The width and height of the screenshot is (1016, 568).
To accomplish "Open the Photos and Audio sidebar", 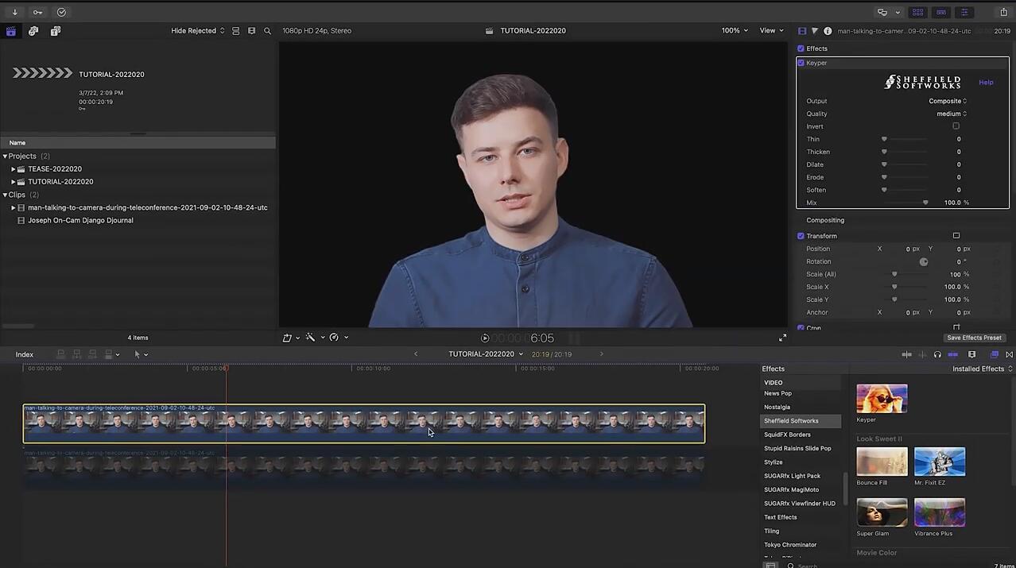I will coord(33,31).
